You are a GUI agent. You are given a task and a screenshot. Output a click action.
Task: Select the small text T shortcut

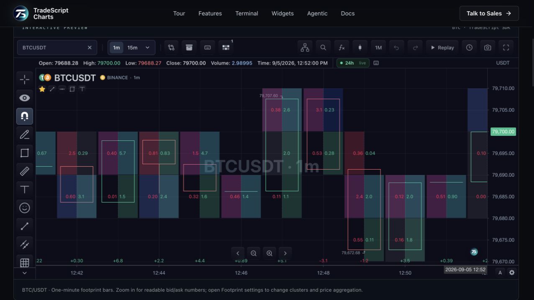[x=82, y=89]
